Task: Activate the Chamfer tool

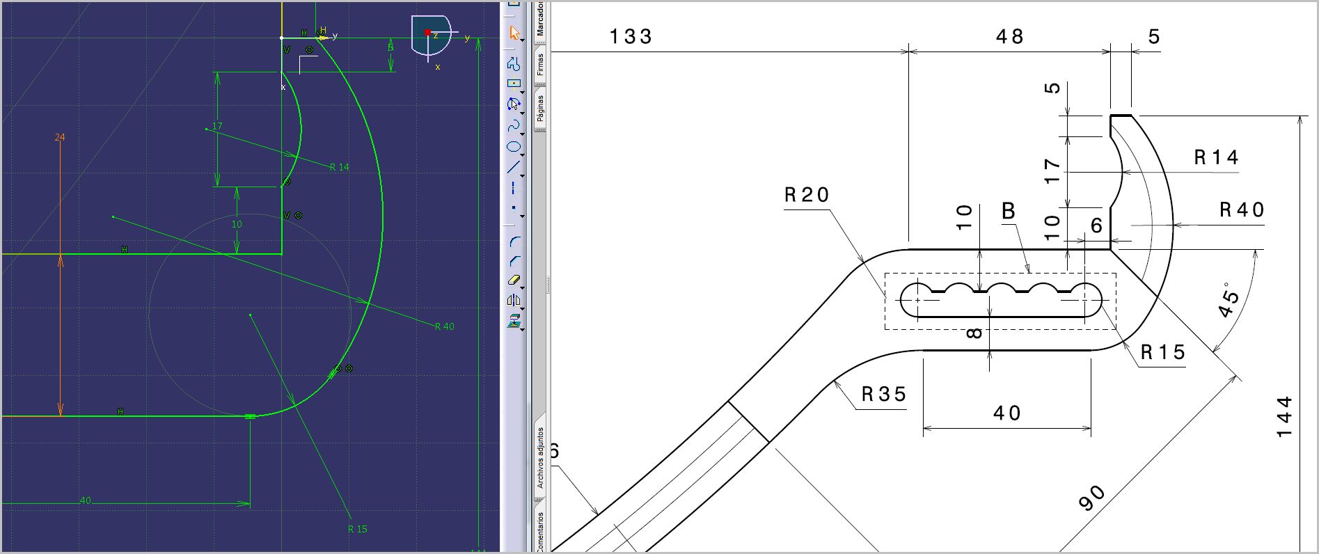Action: (x=514, y=261)
